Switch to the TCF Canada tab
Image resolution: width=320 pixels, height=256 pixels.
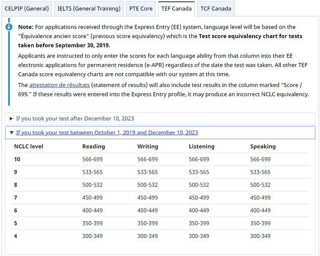215,8
